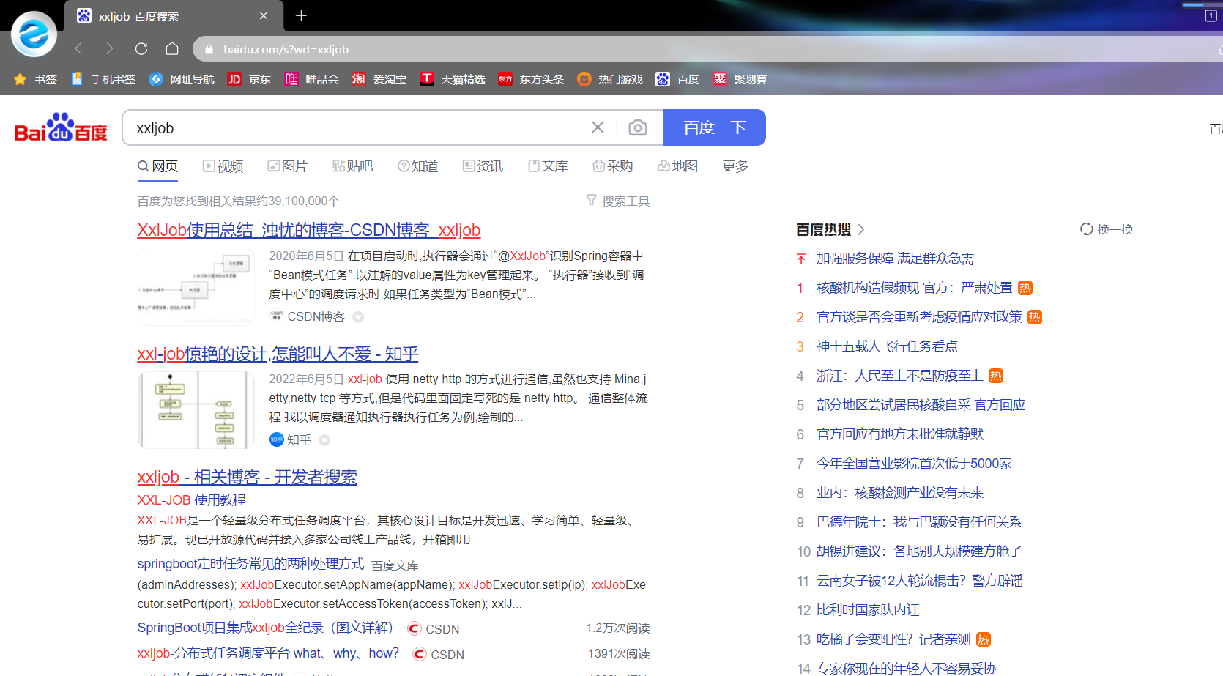Image resolution: width=1223 pixels, height=676 pixels.
Task: Open the 手机书签 bookmark
Action: click(103, 79)
